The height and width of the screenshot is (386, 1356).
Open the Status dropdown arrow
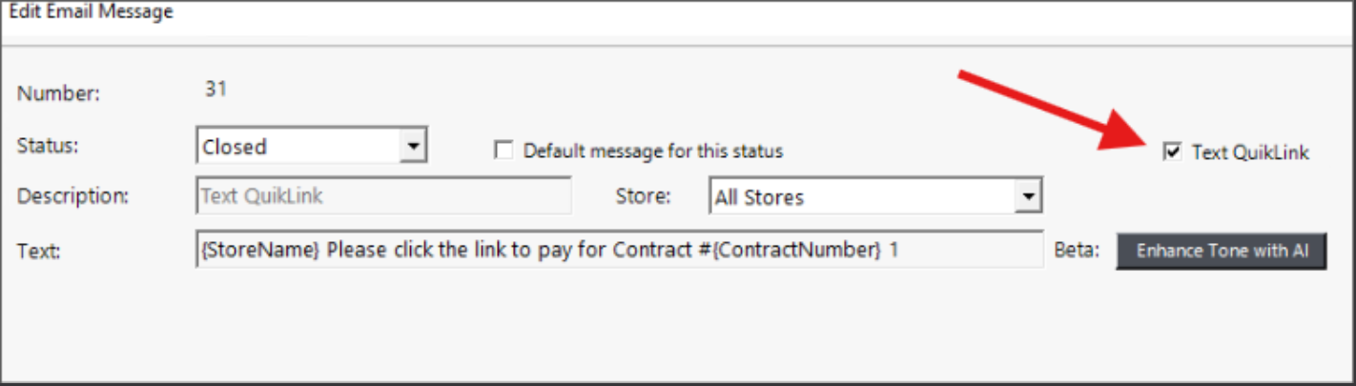pyautogui.click(x=412, y=147)
